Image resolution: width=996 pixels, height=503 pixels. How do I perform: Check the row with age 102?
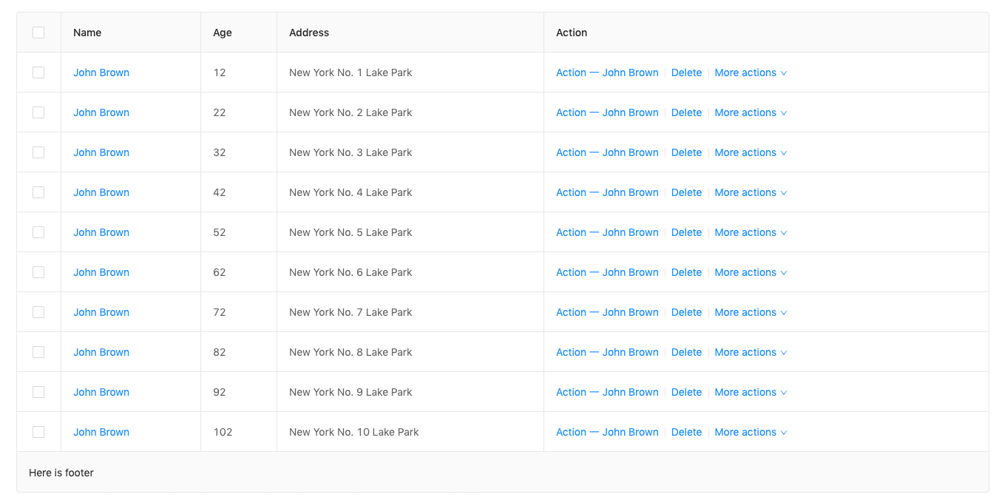[x=38, y=432]
